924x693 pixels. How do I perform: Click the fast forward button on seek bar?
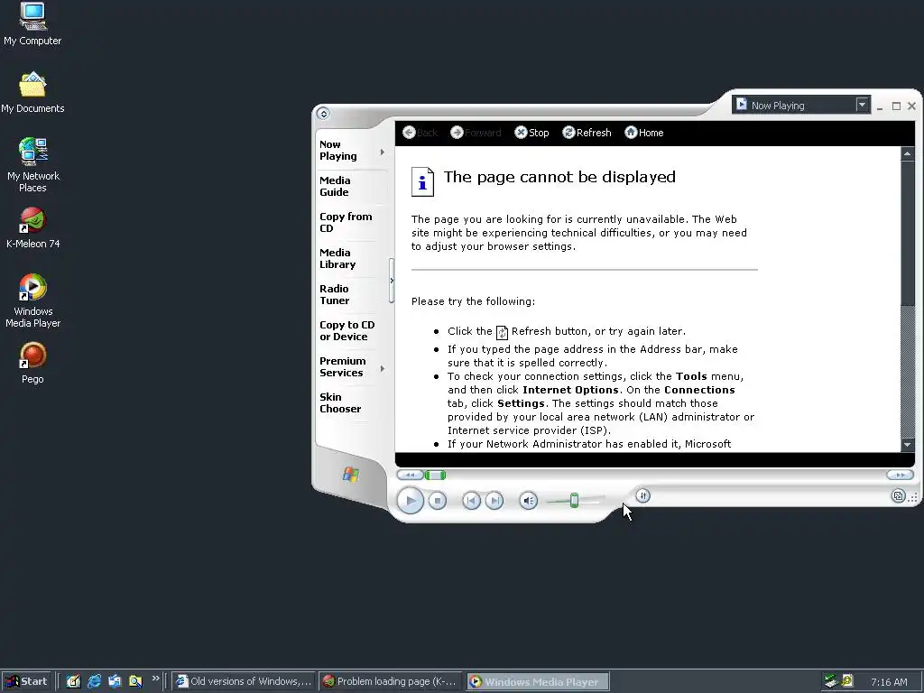tap(900, 475)
